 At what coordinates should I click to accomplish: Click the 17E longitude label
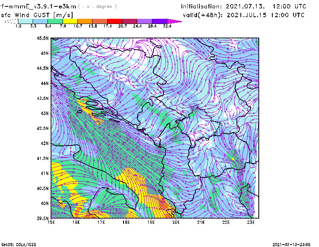click(101, 222)
